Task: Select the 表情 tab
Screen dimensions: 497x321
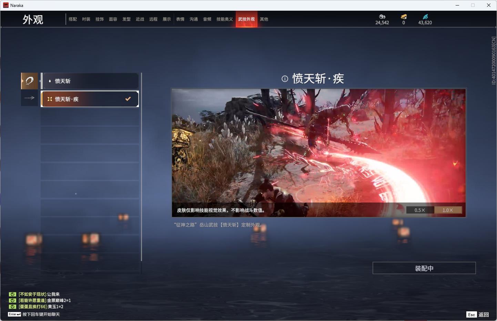Action: coord(180,19)
